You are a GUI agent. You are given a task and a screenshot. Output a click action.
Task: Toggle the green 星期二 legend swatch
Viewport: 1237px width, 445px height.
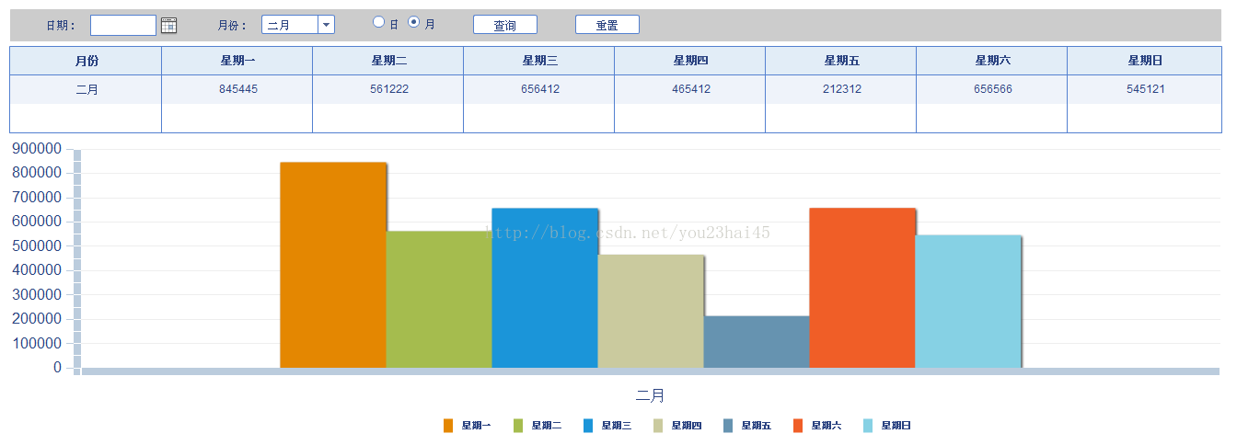tap(518, 426)
